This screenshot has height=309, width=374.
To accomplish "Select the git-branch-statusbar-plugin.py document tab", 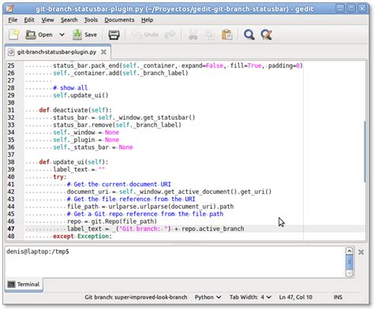I will 56,52.
